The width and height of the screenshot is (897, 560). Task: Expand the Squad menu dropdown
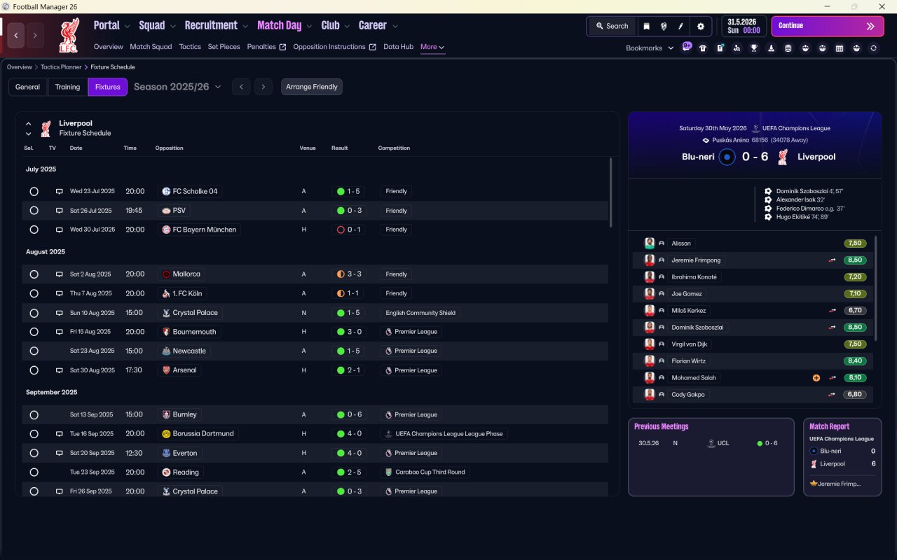pos(172,26)
